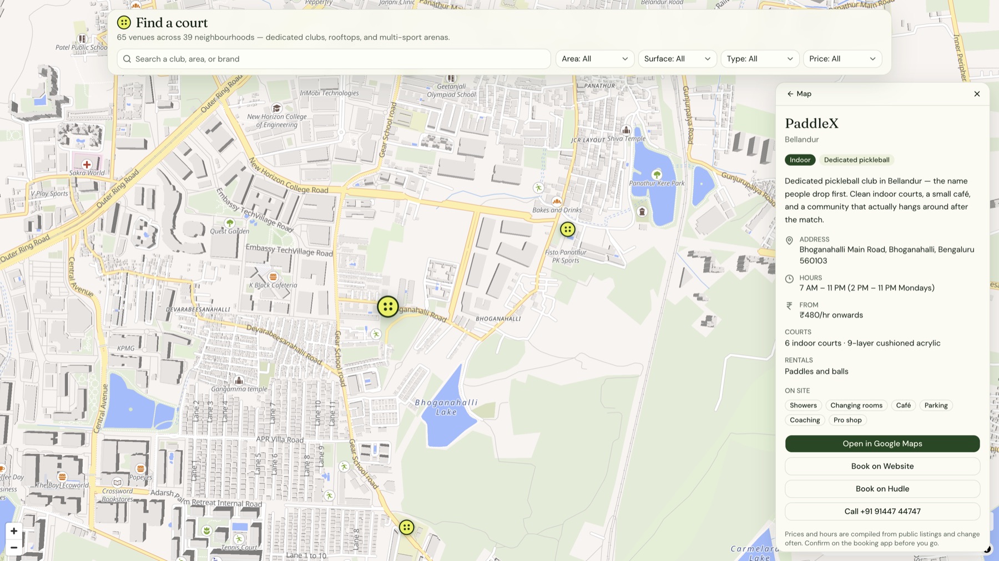Select the court marker near Fisto Panathur
The image size is (999, 561).
(567, 229)
